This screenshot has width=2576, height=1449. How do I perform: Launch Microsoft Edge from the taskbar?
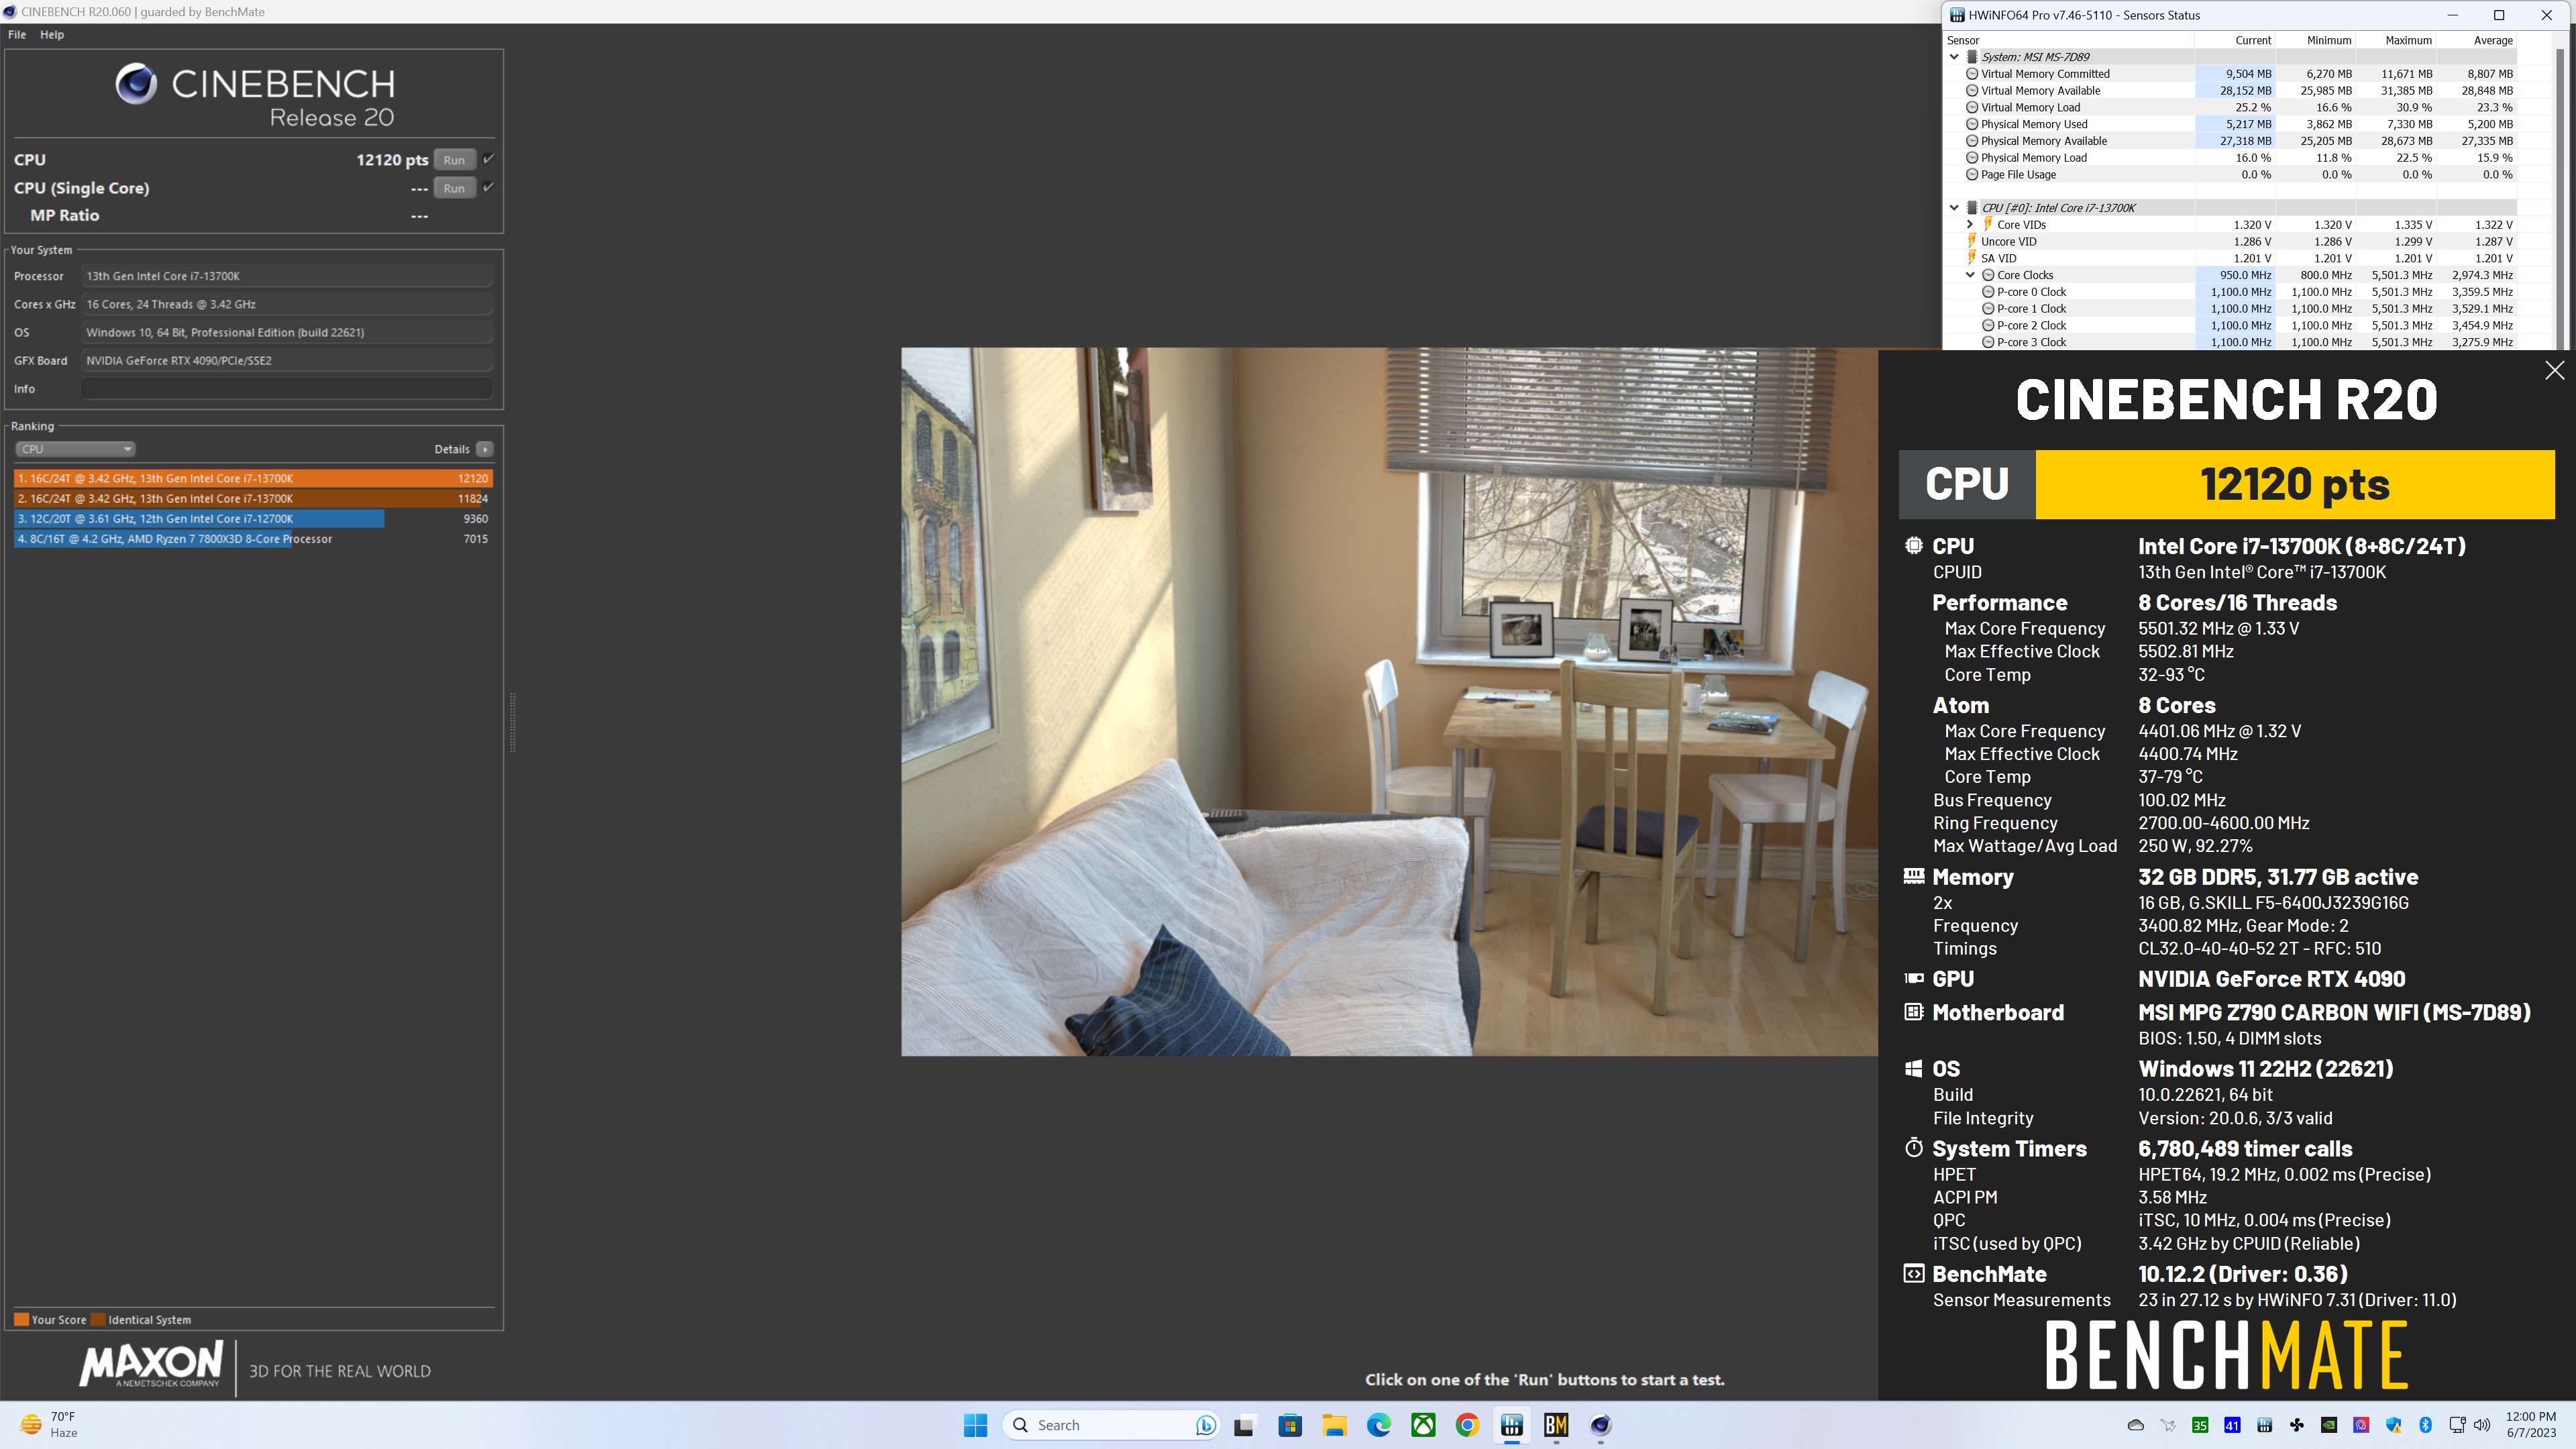[x=1379, y=1425]
